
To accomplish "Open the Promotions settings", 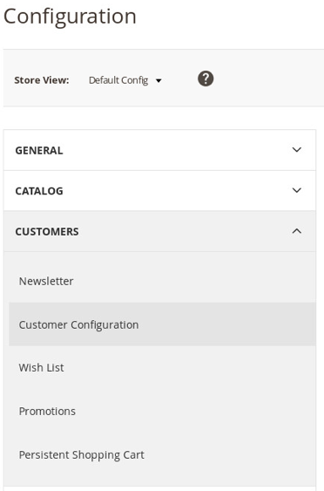I will click(x=47, y=411).
